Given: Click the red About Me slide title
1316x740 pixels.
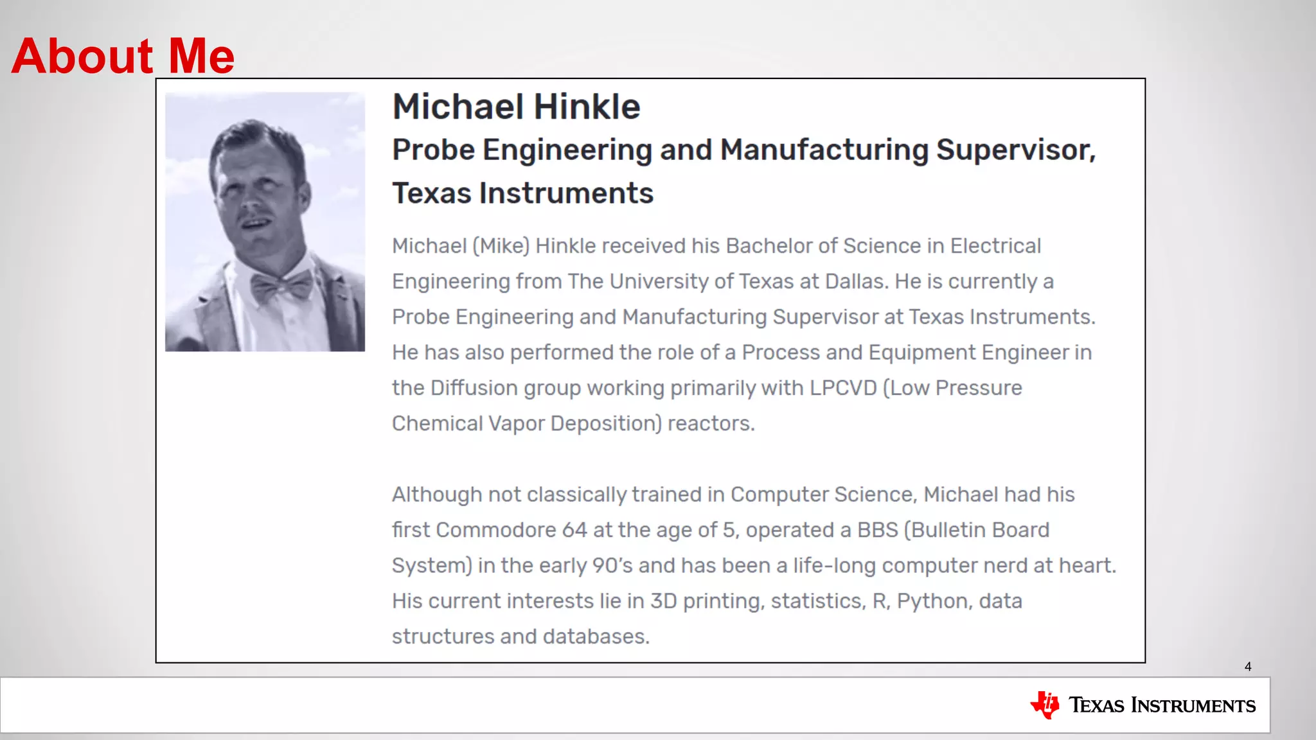Looking at the screenshot, I should click(x=123, y=56).
